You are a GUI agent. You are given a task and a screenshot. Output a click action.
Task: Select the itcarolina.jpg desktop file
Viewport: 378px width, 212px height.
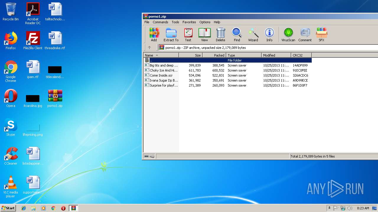pyautogui.click(x=33, y=100)
